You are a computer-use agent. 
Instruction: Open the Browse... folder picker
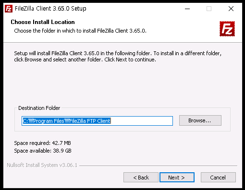point(200,120)
